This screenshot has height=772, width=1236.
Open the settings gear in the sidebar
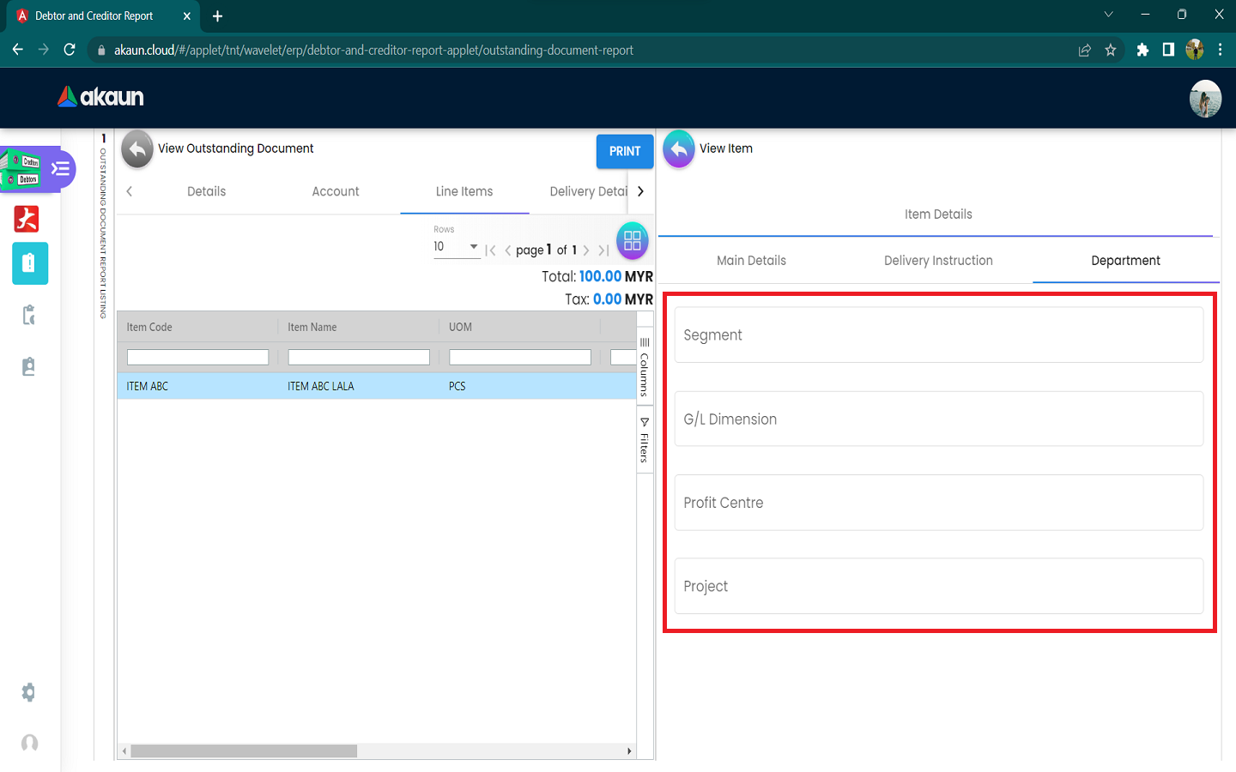28,692
